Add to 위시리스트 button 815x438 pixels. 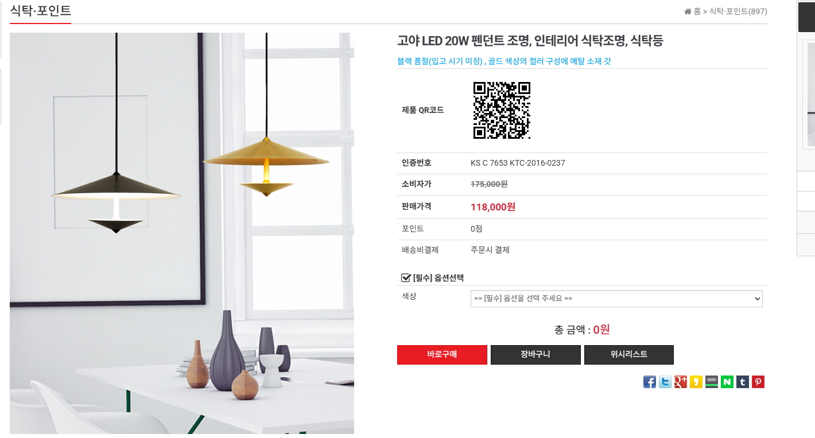point(629,354)
